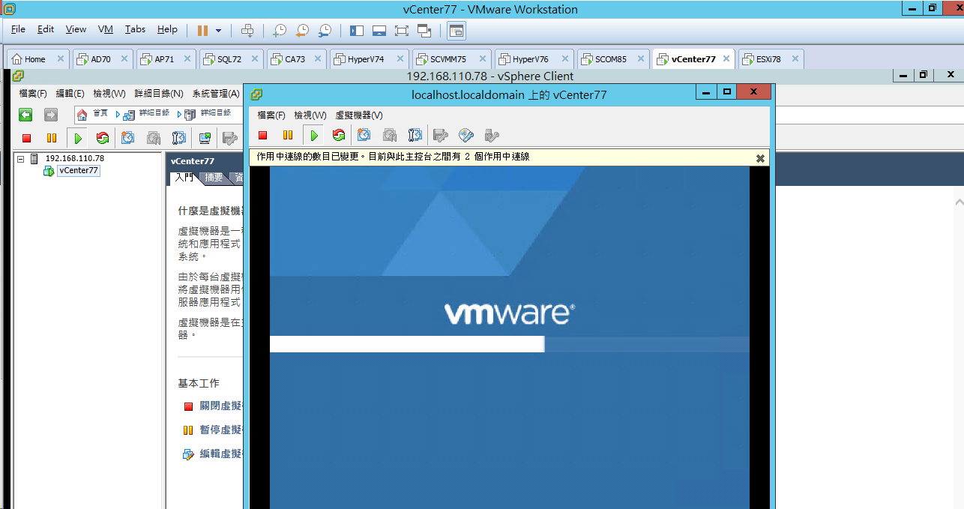Toggle the thumbnail bar view icon
Viewport: 964px width, 509px height.
(379, 31)
